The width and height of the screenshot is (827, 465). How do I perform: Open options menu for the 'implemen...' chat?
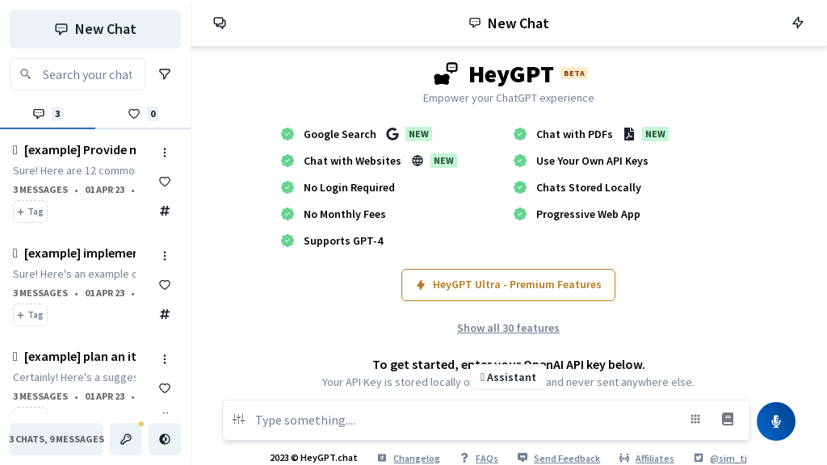[165, 256]
